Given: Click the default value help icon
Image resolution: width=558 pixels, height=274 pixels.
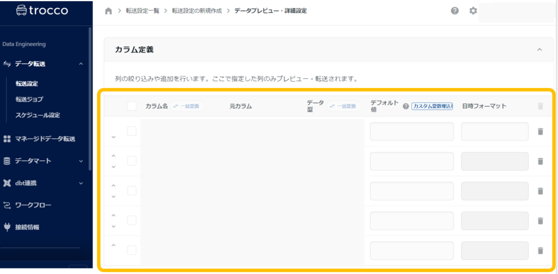Looking at the screenshot, I should [x=405, y=107].
